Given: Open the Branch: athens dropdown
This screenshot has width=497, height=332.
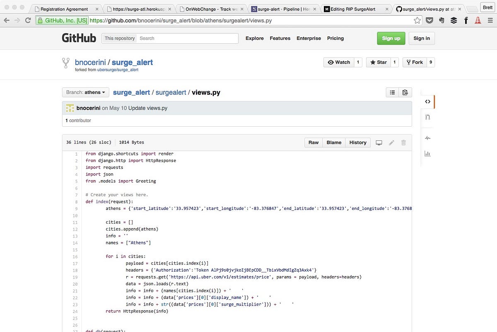Looking at the screenshot, I should [85, 92].
